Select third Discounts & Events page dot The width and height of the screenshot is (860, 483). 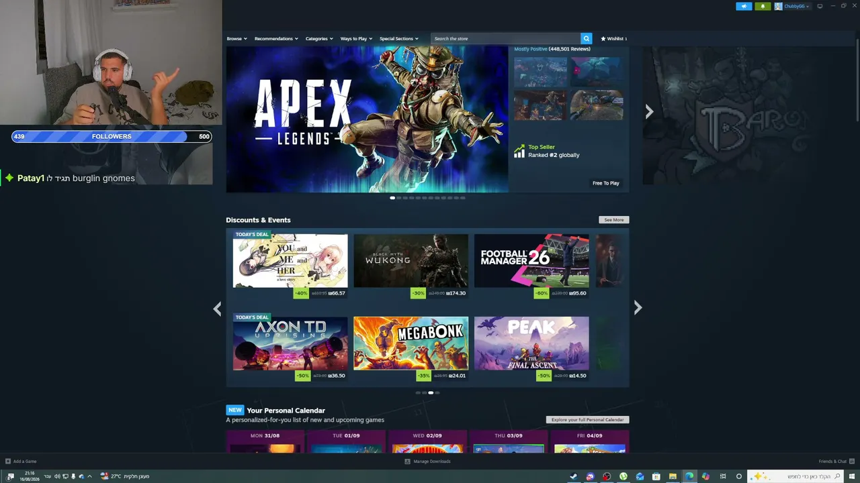[431, 393]
